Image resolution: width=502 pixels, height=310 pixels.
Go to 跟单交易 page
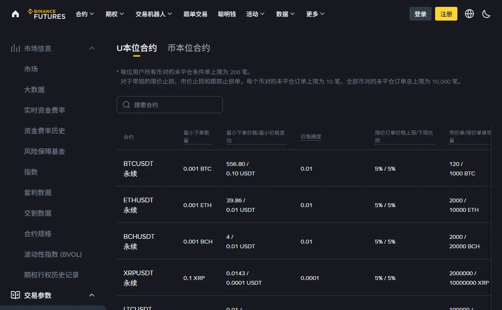point(195,14)
